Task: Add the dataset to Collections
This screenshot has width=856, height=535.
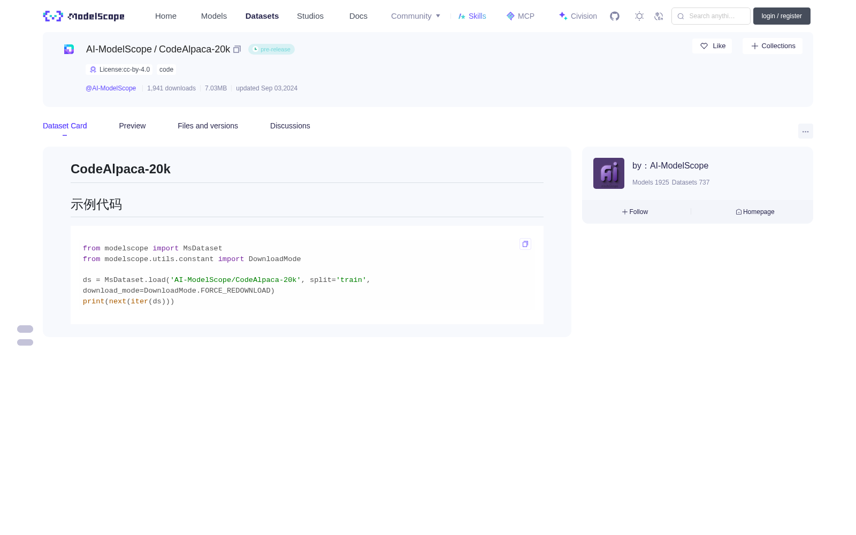Action: 773,46
